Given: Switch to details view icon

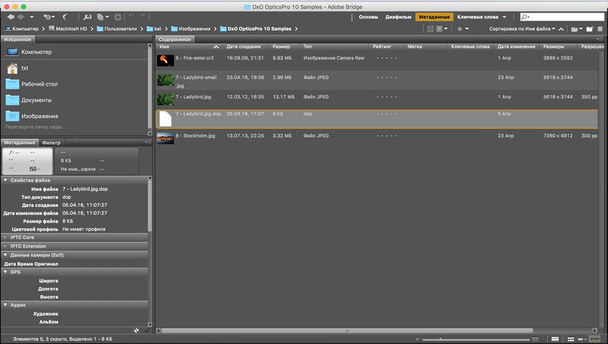Looking at the screenshot, I should coord(582,340).
